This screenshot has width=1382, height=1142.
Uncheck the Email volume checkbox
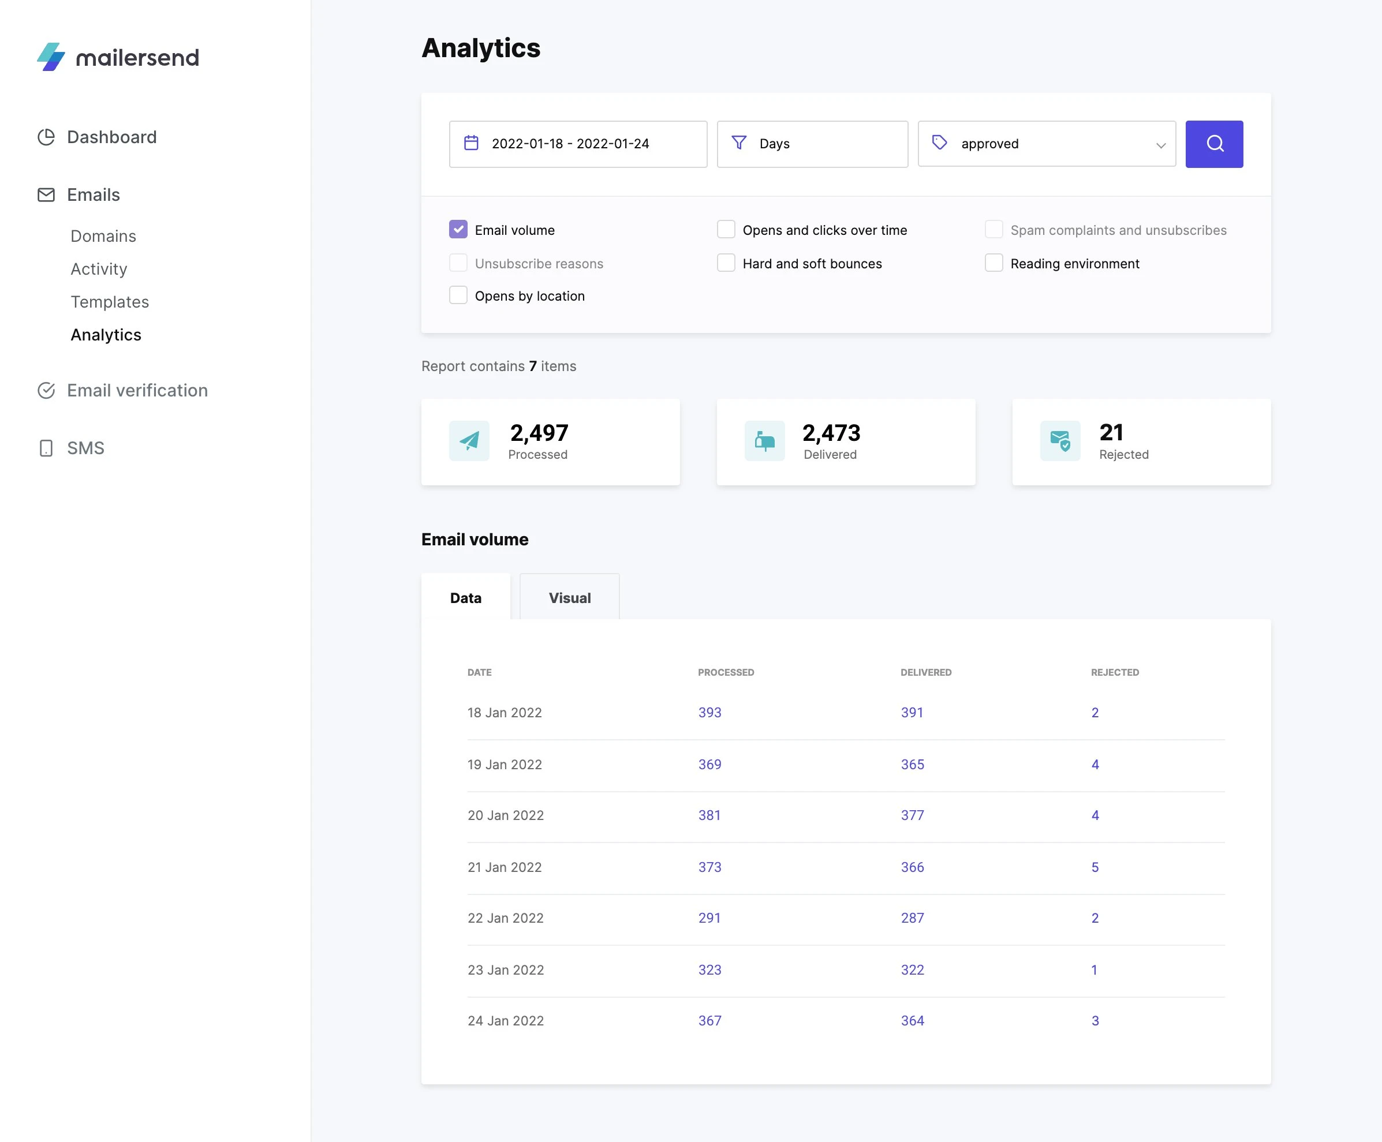458,230
